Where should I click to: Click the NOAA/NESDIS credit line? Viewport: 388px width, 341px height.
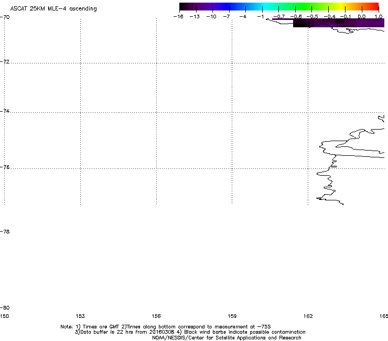[x=227, y=338]
